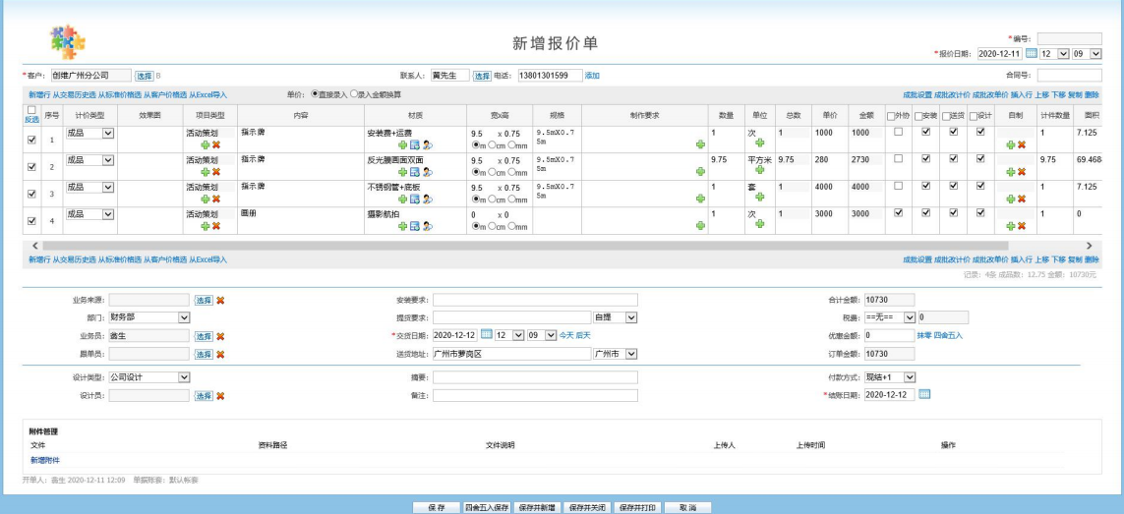The width and height of the screenshot is (1124, 514).
Task: Click the person-search icon in row 3 材质
Action: (428, 200)
